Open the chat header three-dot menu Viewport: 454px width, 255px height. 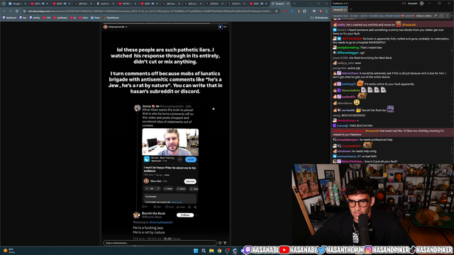pos(448,16)
